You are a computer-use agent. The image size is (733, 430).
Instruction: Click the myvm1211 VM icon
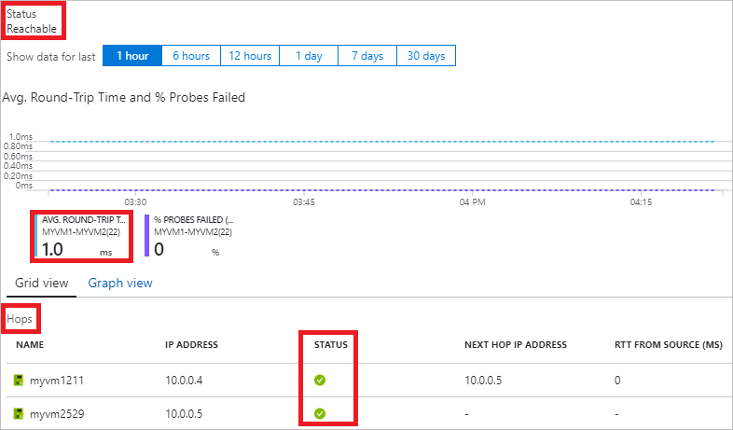pyautogui.click(x=19, y=380)
